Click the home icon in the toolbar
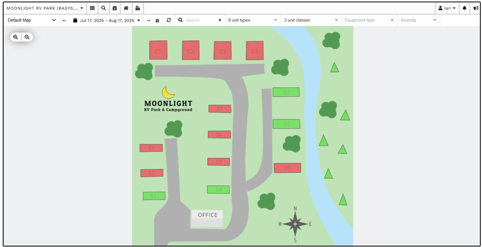 click(x=126, y=8)
